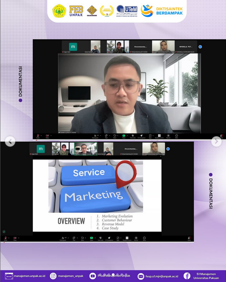The image size is (226, 282).
Task: Expand Video options arrow in upper Zoom window
Action: point(51,135)
